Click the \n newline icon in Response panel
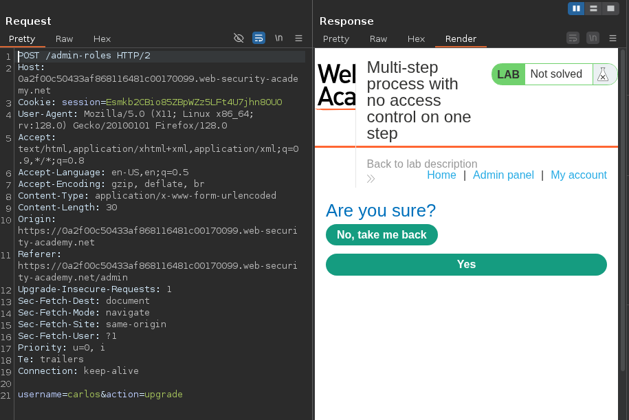This screenshot has width=629, height=420. point(593,38)
